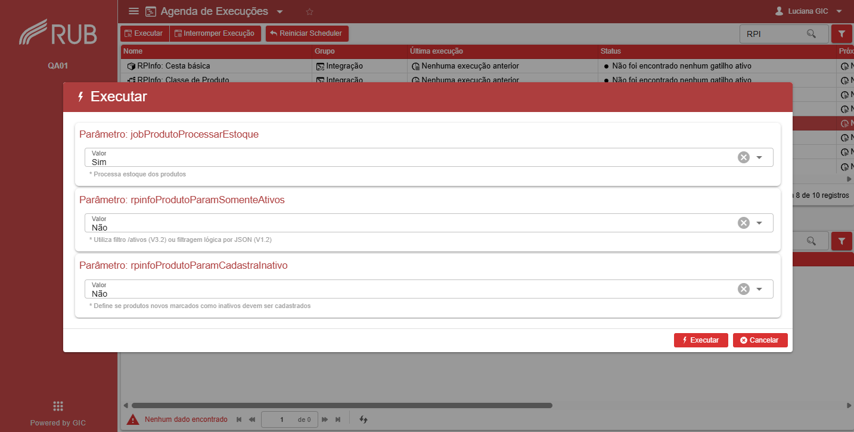Sort by the Status column header

(x=717, y=51)
